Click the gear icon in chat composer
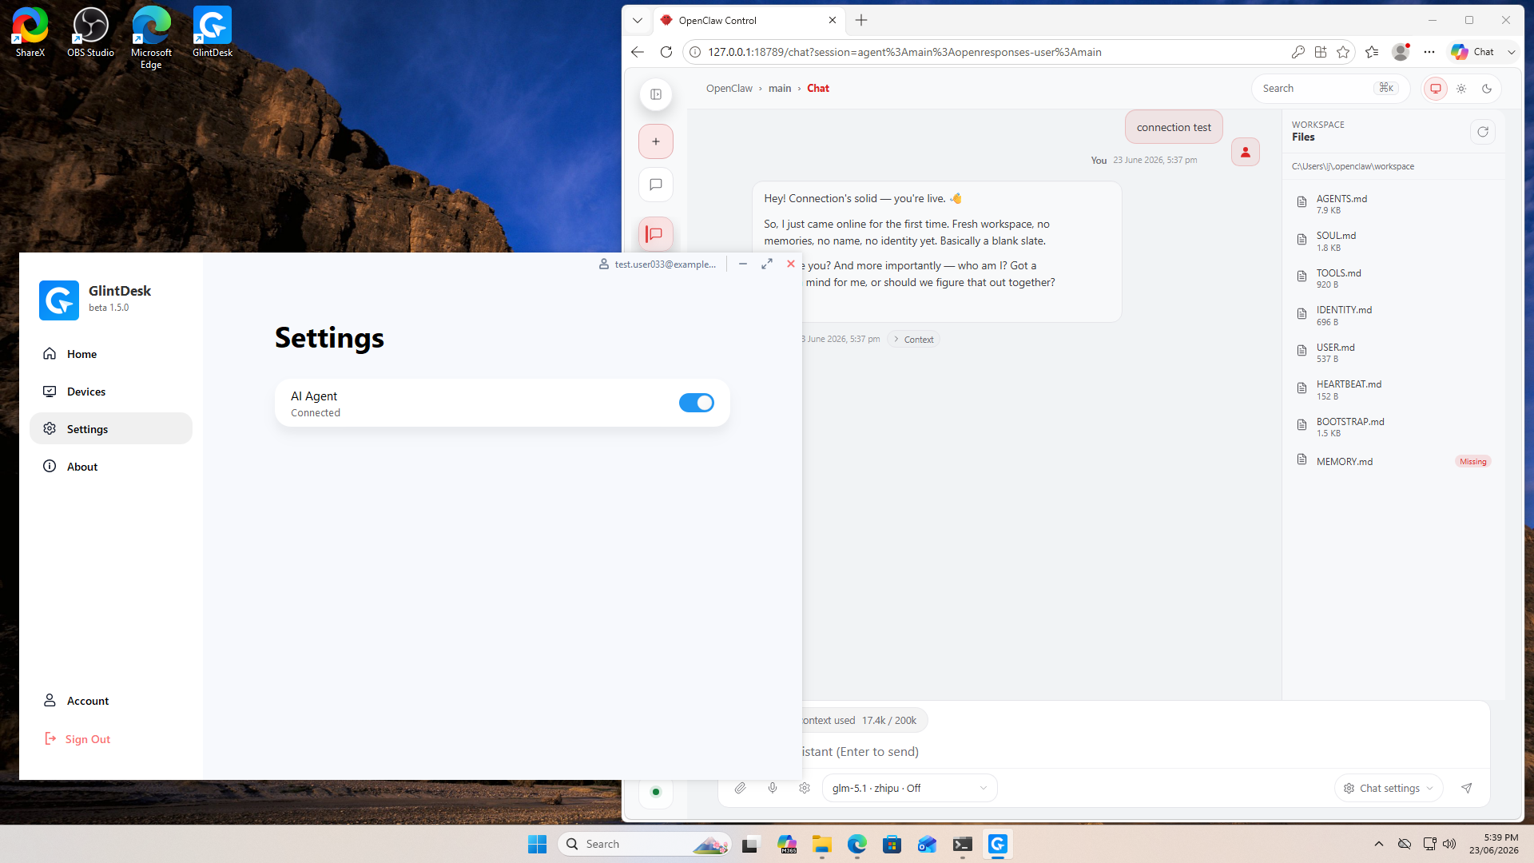The height and width of the screenshot is (863, 1534). [805, 788]
